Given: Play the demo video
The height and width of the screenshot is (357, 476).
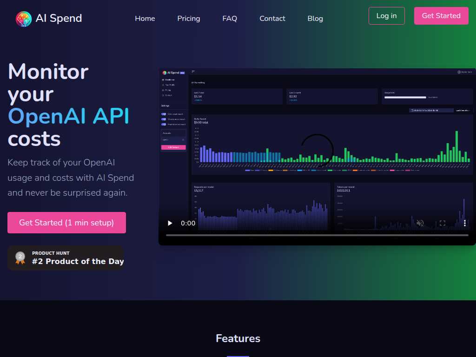Looking at the screenshot, I should click(170, 223).
